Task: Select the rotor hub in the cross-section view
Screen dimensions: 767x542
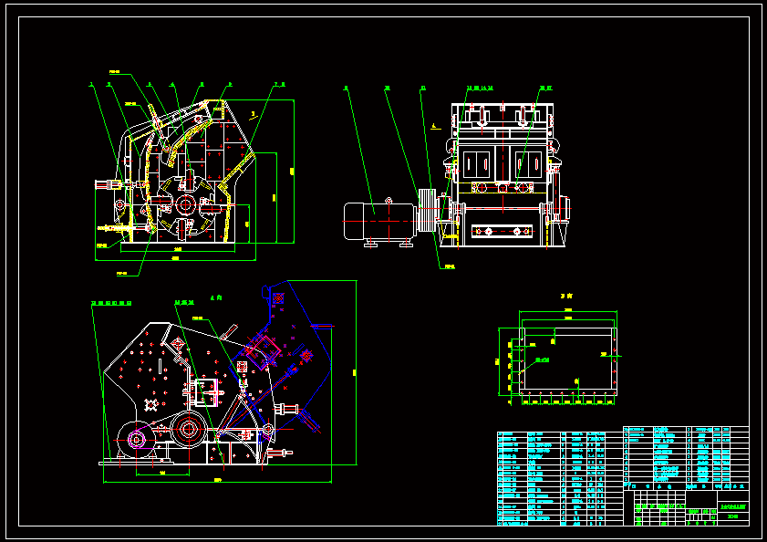Action: 186,204
